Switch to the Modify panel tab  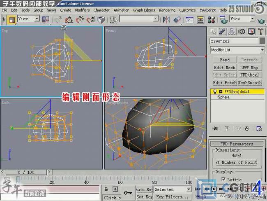[x=223, y=32]
